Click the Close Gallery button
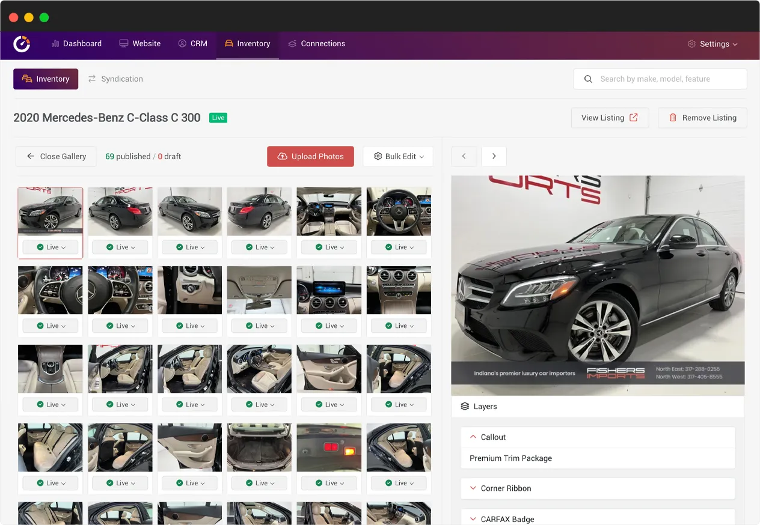This screenshot has height=525, width=760. click(56, 156)
